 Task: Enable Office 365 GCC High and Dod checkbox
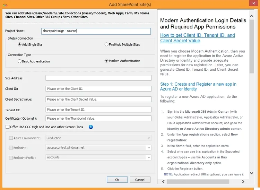8,127
